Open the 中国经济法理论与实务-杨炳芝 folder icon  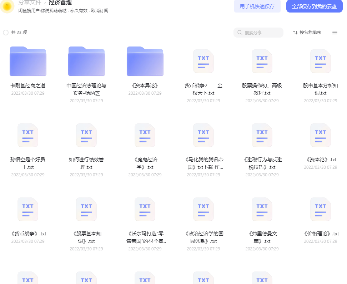pos(86,62)
